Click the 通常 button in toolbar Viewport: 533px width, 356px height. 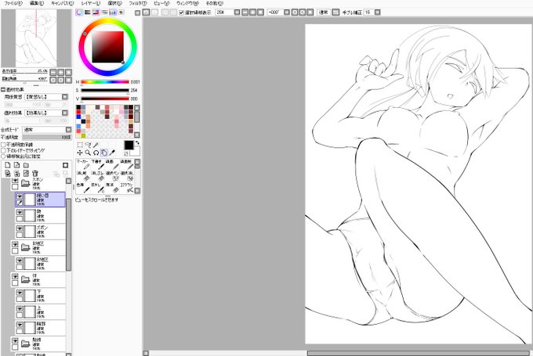pos(323,13)
